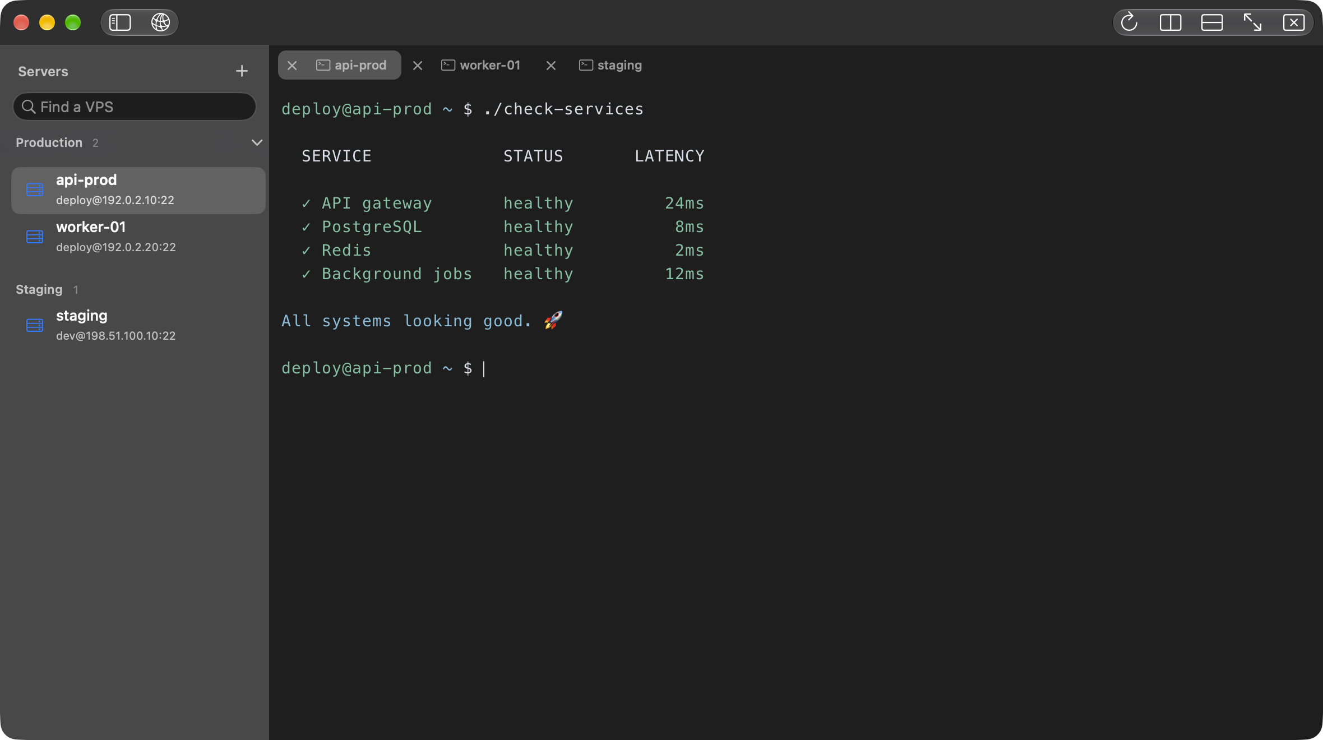This screenshot has width=1323, height=740.
Task: Click the API gateway service row
Action: (503, 203)
